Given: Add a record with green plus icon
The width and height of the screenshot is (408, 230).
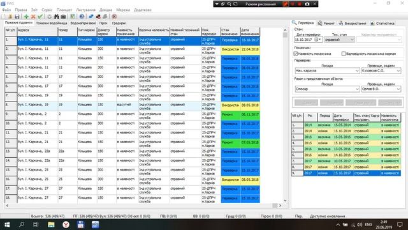Looking at the screenshot, I should tap(26, 17).
